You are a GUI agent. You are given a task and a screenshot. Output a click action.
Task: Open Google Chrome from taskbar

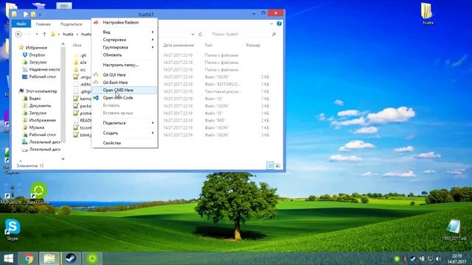click(28, 258)
